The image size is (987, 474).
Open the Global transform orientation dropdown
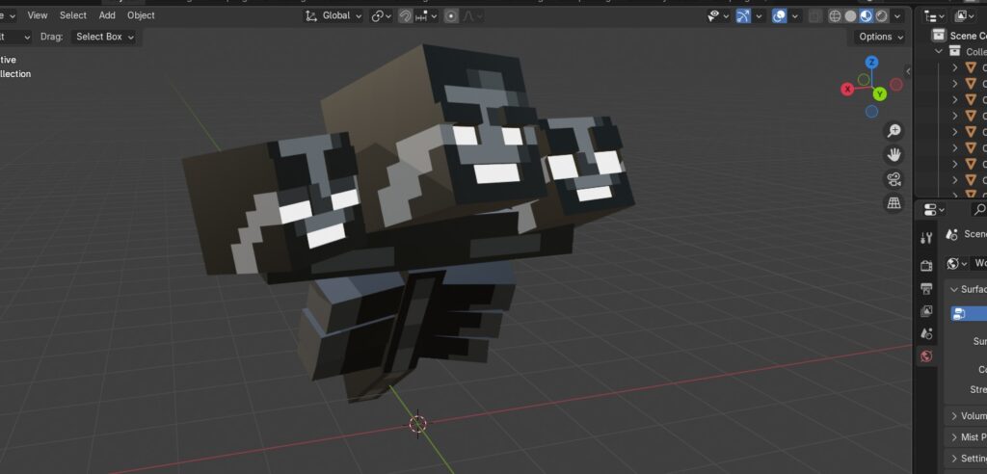click(x=334, y=15)
